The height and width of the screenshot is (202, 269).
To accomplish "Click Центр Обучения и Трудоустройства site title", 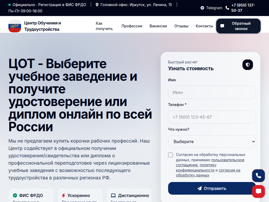I will (x=43, y=26).
